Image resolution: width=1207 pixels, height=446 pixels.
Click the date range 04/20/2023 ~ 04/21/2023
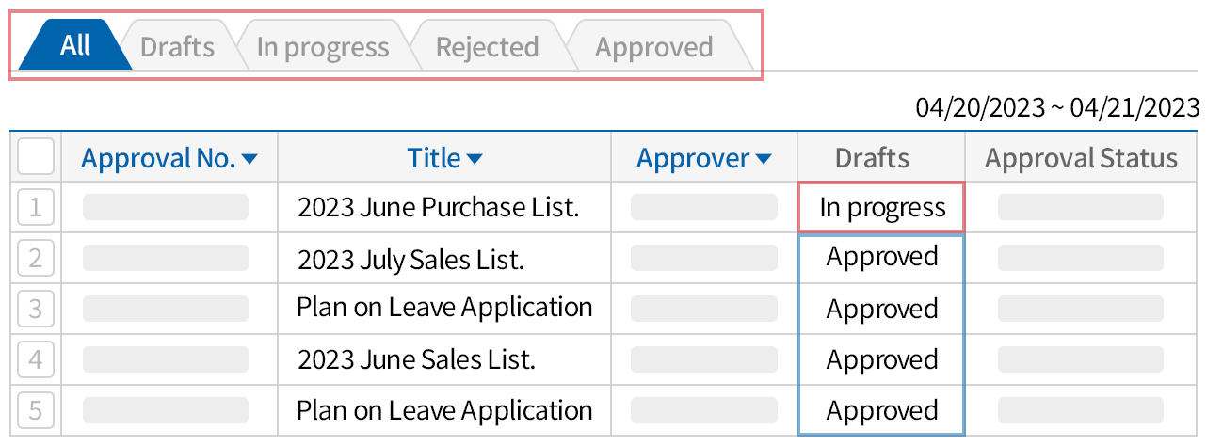[x=1057, y=107]
